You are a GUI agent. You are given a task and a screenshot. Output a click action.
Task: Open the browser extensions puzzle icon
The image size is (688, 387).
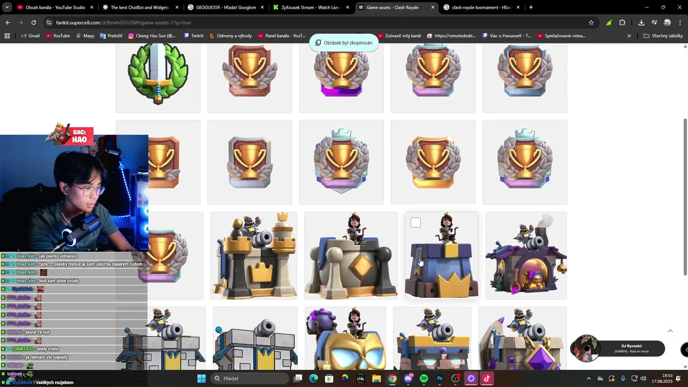pyautogui.click(x=622, y=23)
